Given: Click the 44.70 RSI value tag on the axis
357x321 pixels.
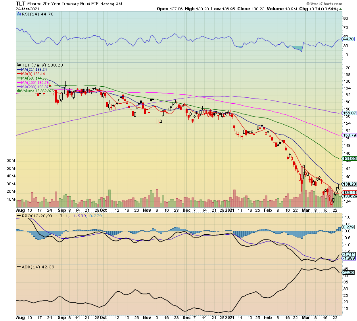Looking at the screenshot, I should [x=349, y=39].
